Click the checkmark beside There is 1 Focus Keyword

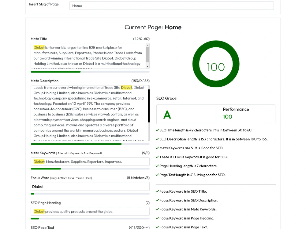pyautogui.click(x=157, y=157)
